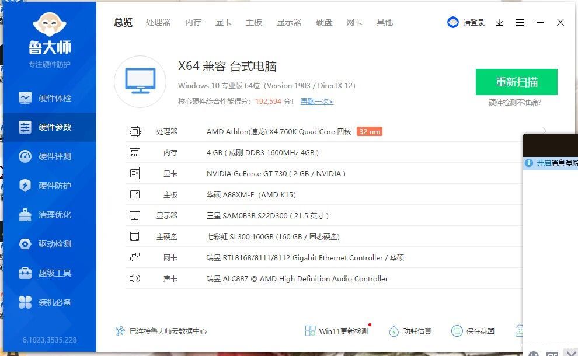Open 清理优化 cleanup optimization in sidebar
The height and width of the screenshot is (356, 578).
click(x=50, y=215)
